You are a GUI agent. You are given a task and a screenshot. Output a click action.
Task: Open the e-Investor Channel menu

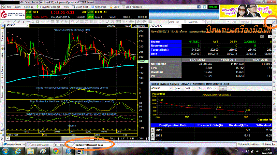coord(48,7)
